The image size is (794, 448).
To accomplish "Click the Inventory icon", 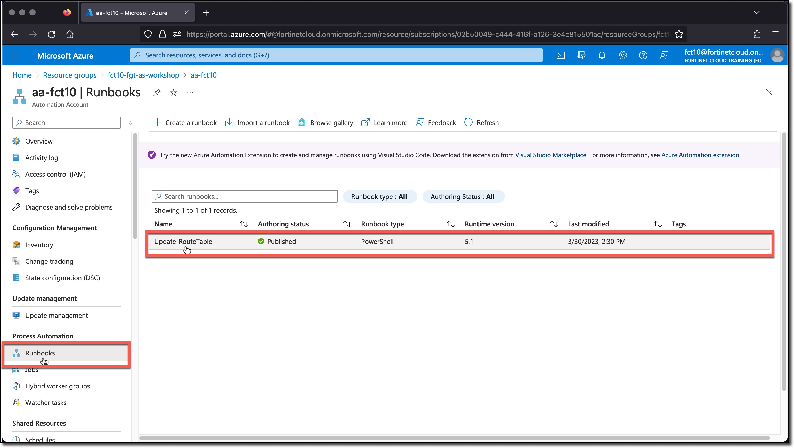I will point(16,244).
